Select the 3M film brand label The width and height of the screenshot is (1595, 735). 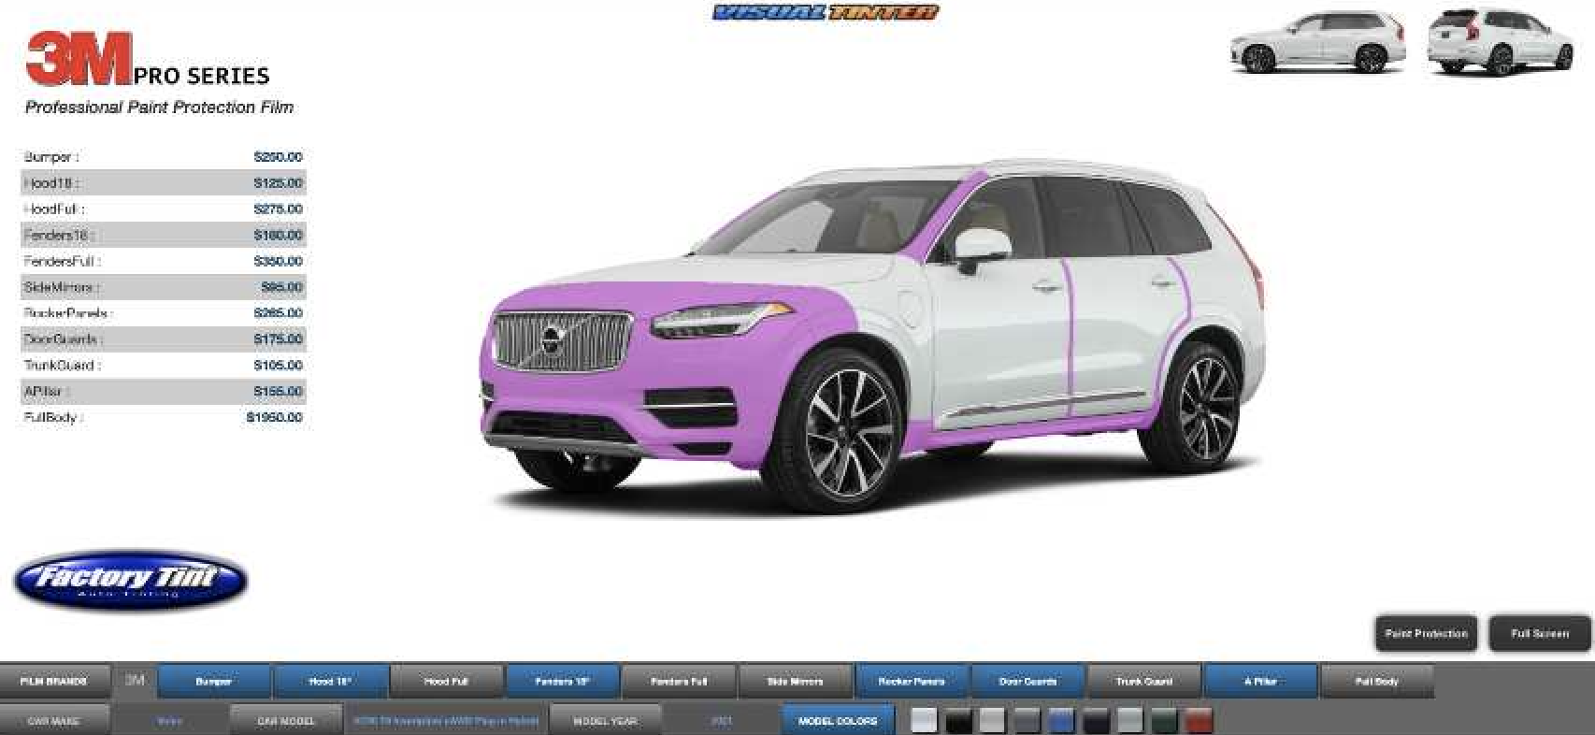click(135, 681)
